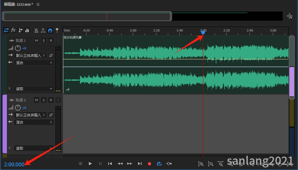
Task: Mute track 轨道 1
Action: click(36, 40)
